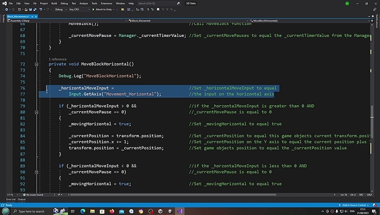Click the SPC indentation indicator
380x215 pixels.
pyautogui.click(x=361, y=195)
